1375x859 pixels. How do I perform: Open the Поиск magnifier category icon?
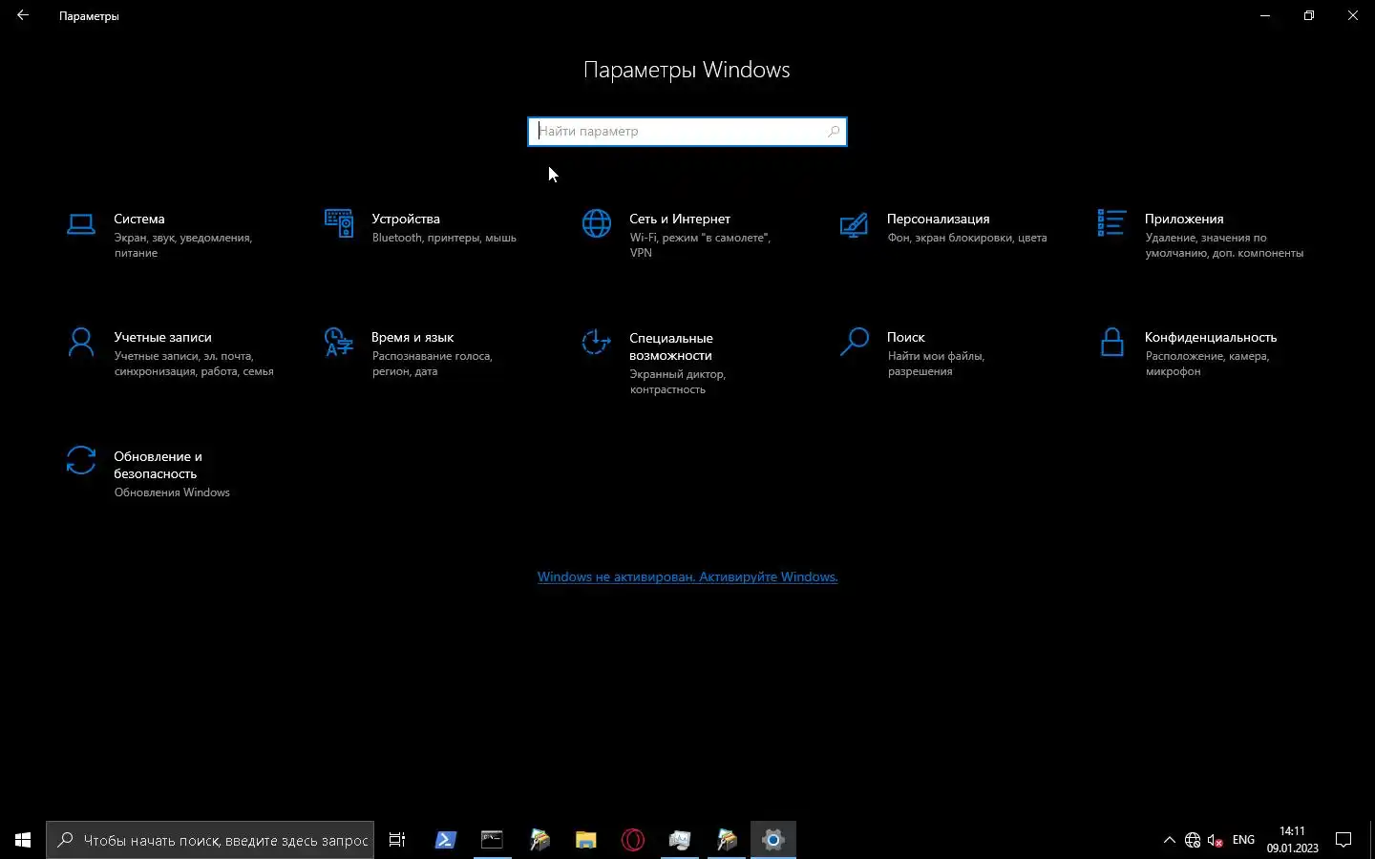pyautogui.click(x=854, y=342)
